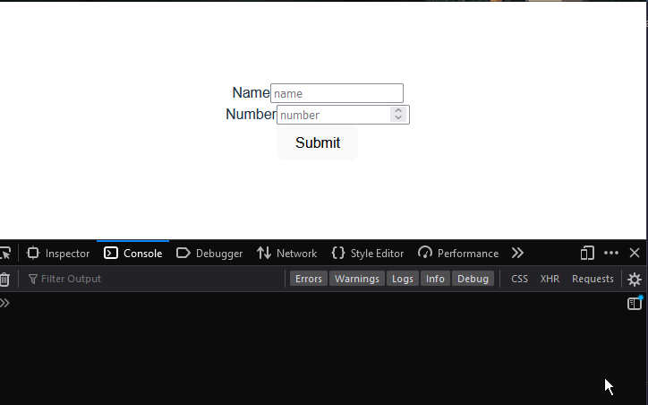Open responsive design mode icon
Image resolution: width=648 pixels, height=405 pixels.
[587, 253]
